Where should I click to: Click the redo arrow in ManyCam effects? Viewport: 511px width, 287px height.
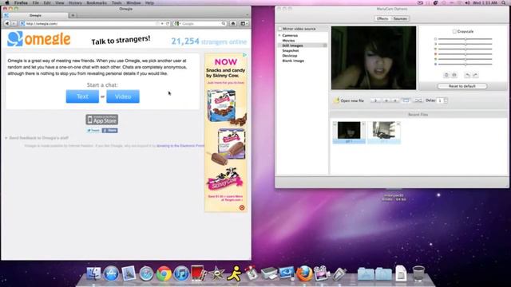tap(475, 75)
